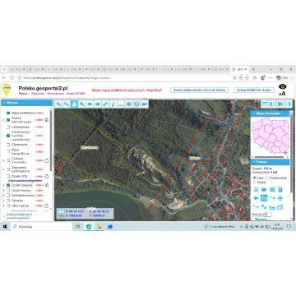Click the browser address bar

(123, 77)
